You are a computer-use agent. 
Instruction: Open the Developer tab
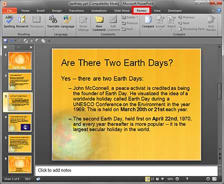pos(175,10)
